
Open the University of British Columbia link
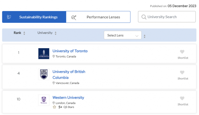[69, 75]
